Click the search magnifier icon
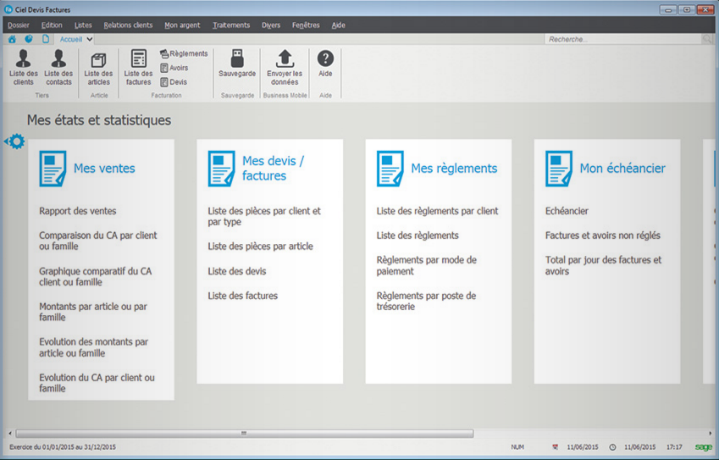Viewport: 719px width, 460px height. coord(707,40)
